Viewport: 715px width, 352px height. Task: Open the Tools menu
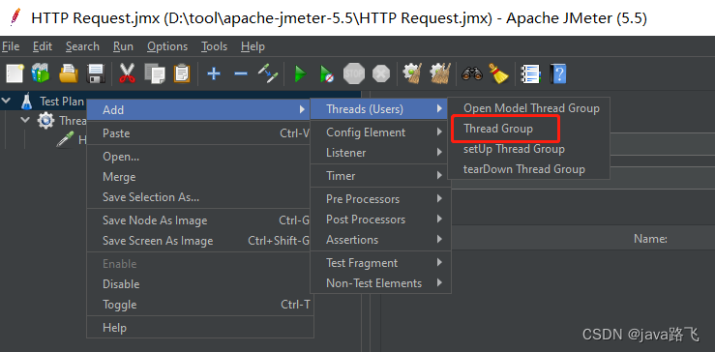coord(215,46)
